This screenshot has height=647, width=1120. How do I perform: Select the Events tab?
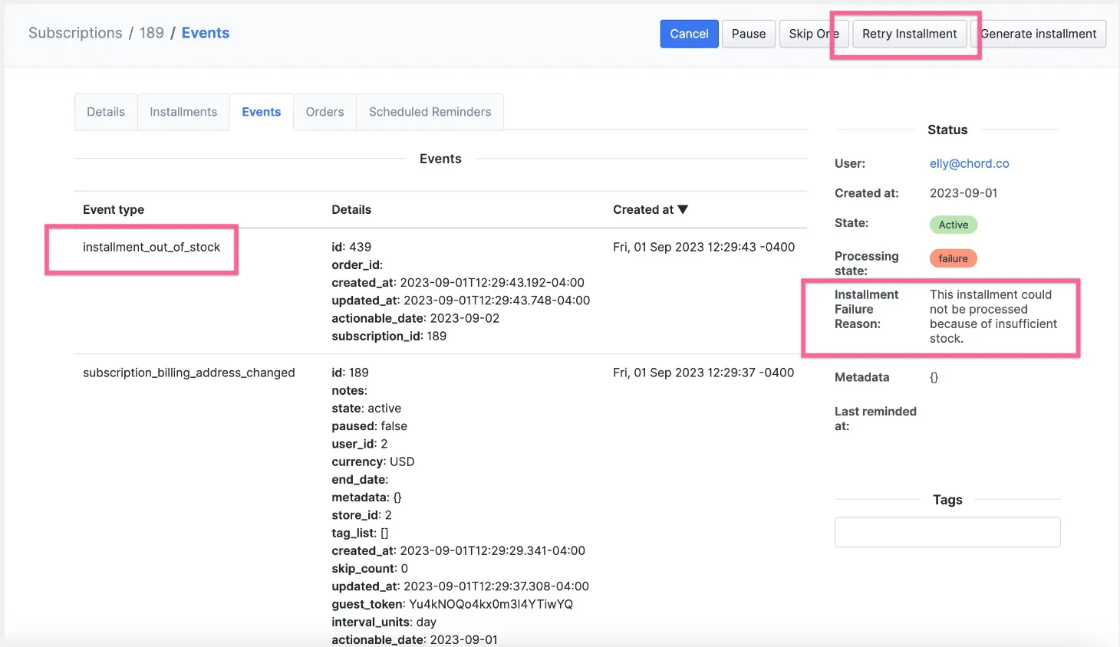[262, 112]
